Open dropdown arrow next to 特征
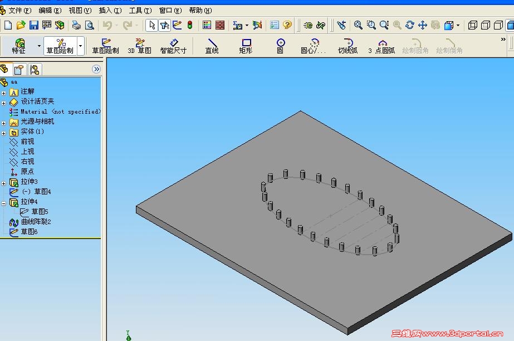514x341 pixels. click(x=40, y=46)
